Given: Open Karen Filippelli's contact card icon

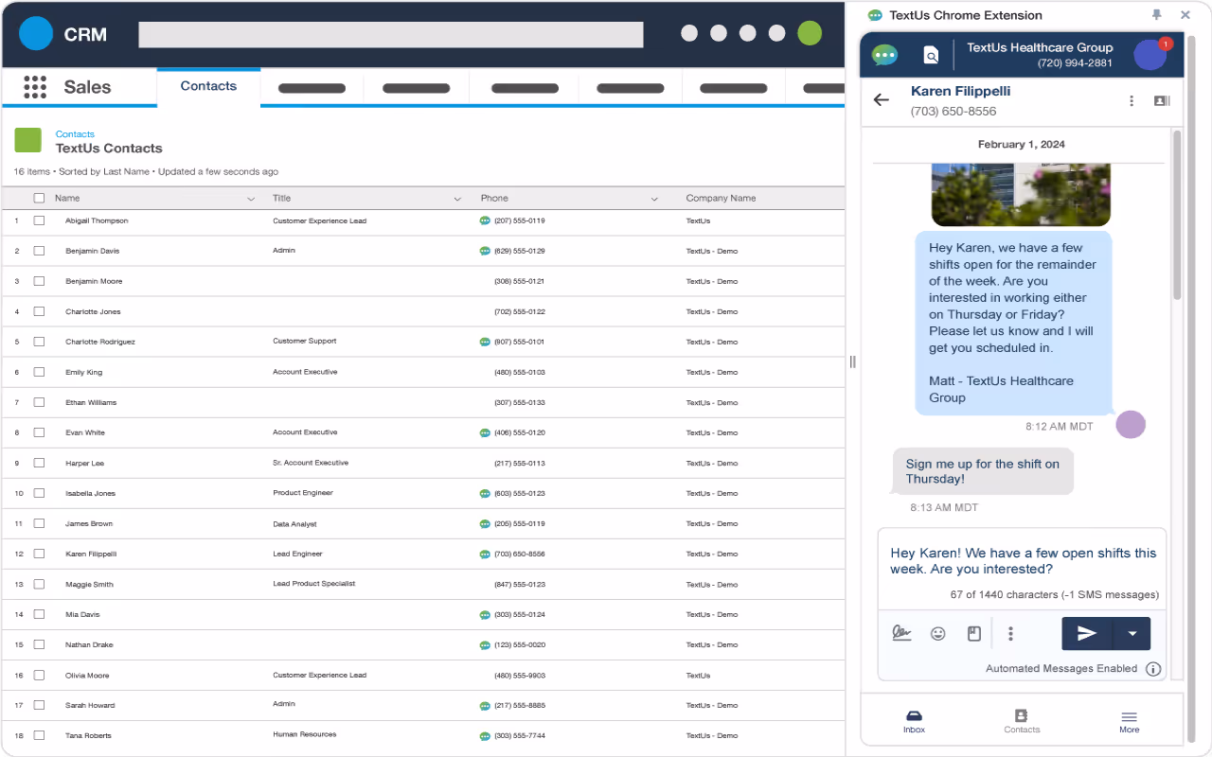Looking at the screenshot, I should click(1162, 99).
